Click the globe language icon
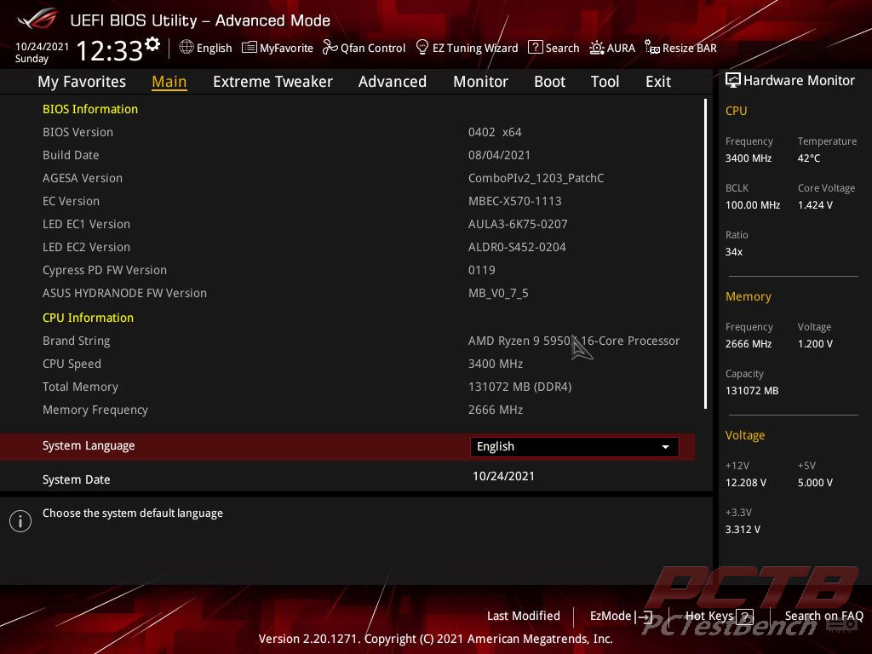 pos(186,48)
